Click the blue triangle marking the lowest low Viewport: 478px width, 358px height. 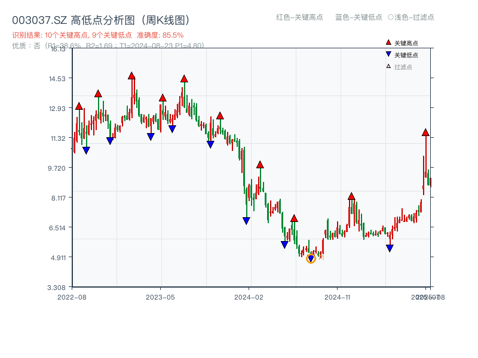tap(311, 257)
